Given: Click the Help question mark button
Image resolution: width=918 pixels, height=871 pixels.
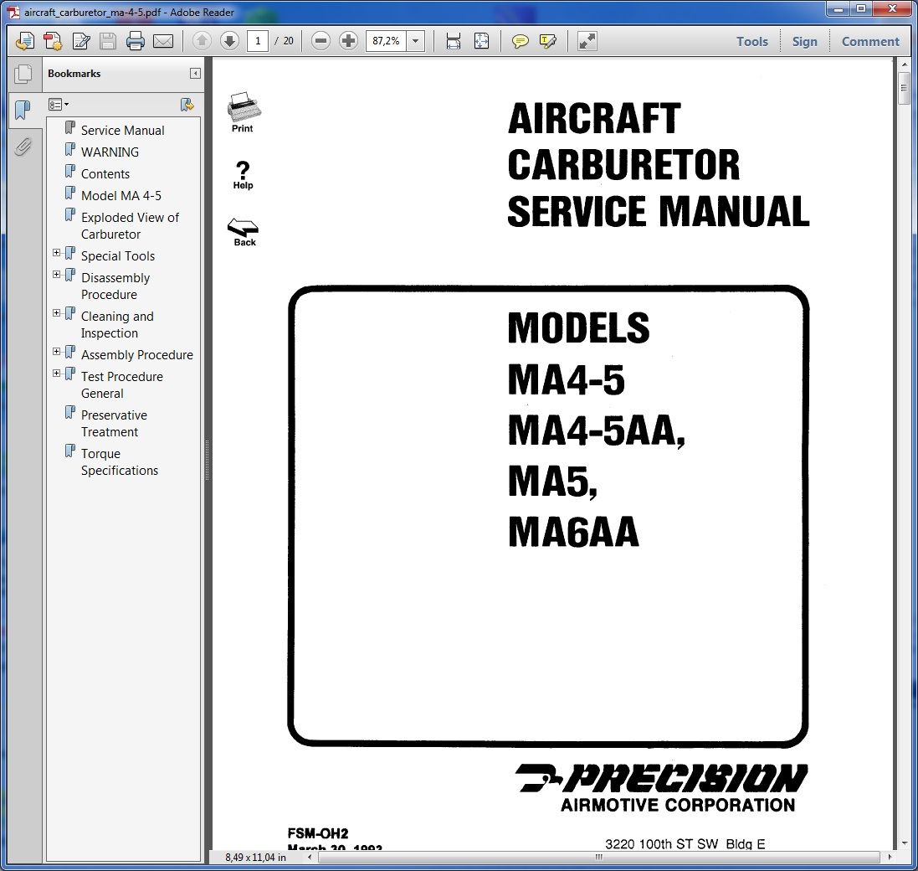Looking at the screenshot, I should (243, 176).
